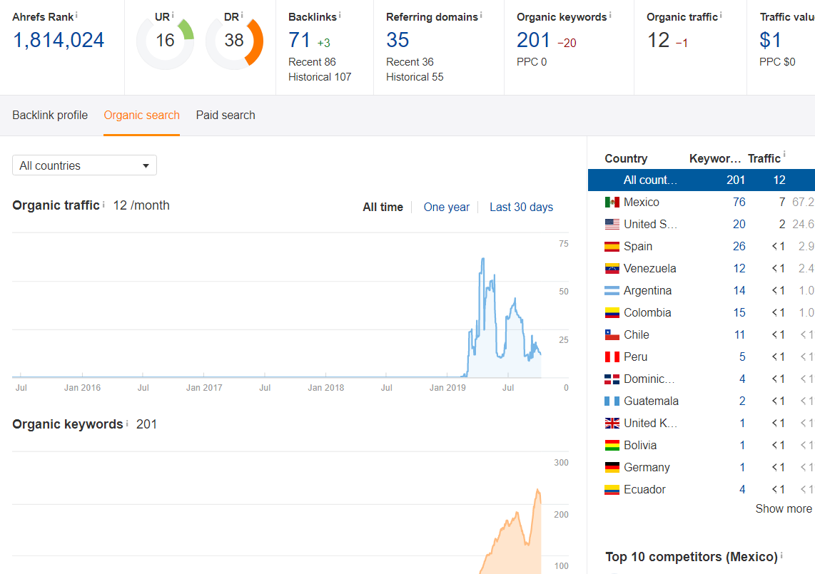The image size is (815, 574).
Task: Click the info icon beside Ahrefs Rank
Action: point(76,15)
